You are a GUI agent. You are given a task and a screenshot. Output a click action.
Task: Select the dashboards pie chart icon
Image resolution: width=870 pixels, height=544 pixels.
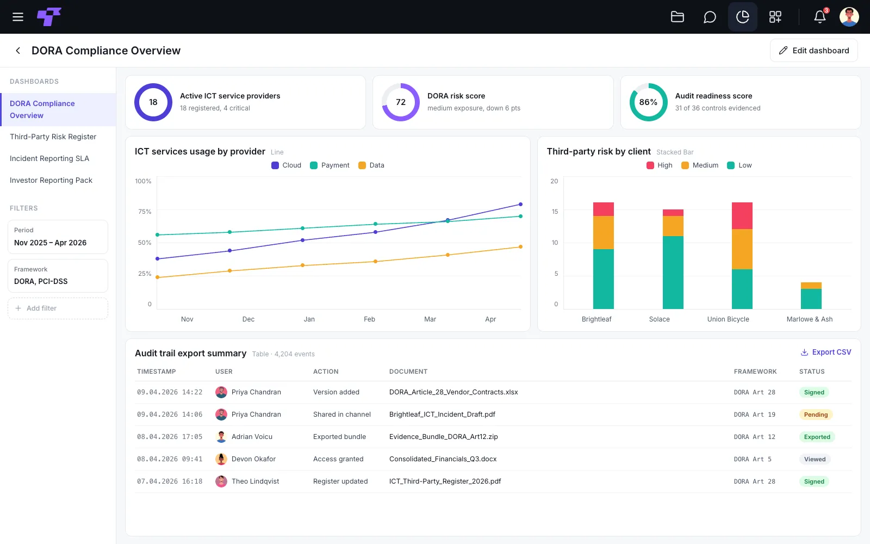(743, 17)
